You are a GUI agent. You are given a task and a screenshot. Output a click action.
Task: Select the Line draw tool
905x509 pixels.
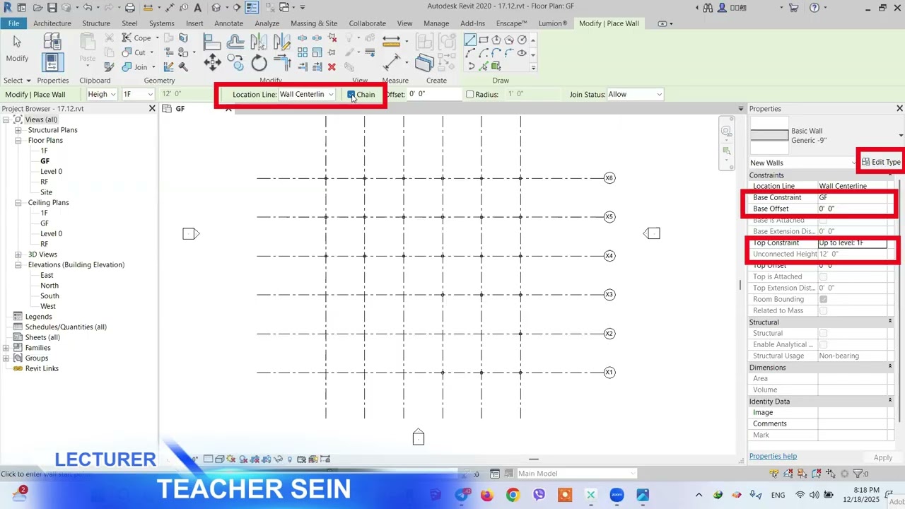click(470, 40)
